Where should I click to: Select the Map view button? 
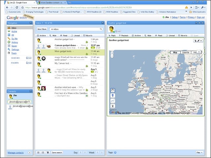click(x=175, y=52)
